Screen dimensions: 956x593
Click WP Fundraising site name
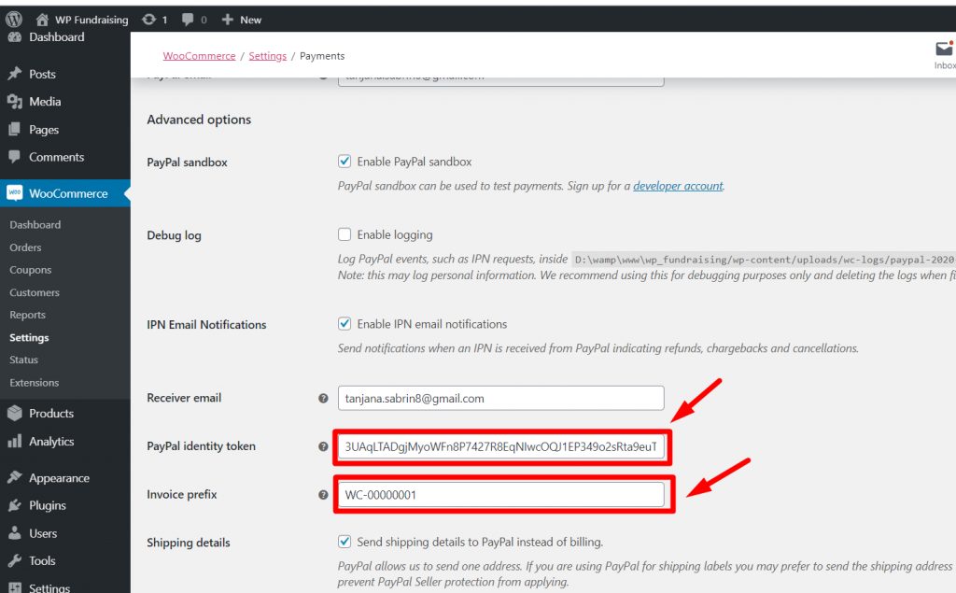point(92,20)
